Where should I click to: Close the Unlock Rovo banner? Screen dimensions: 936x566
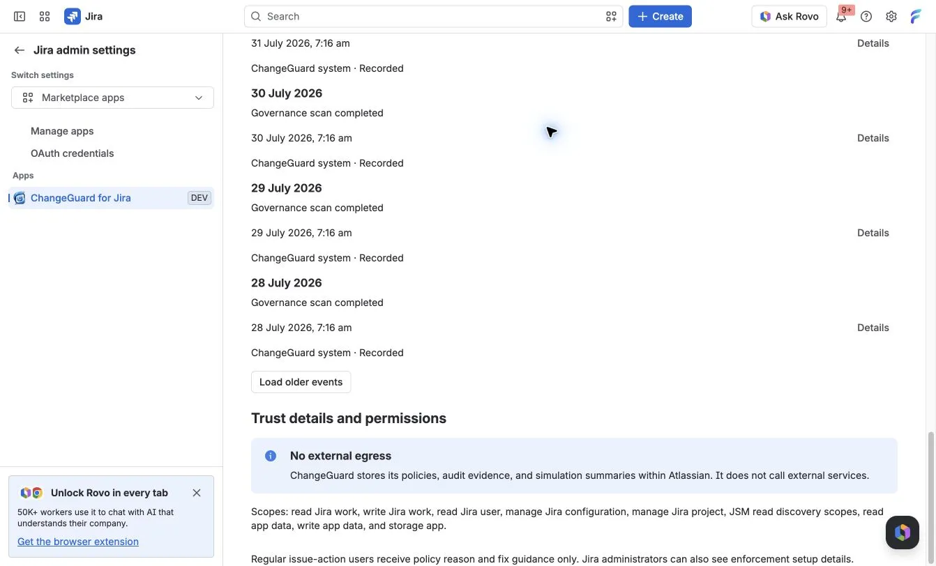coord(197,493)
